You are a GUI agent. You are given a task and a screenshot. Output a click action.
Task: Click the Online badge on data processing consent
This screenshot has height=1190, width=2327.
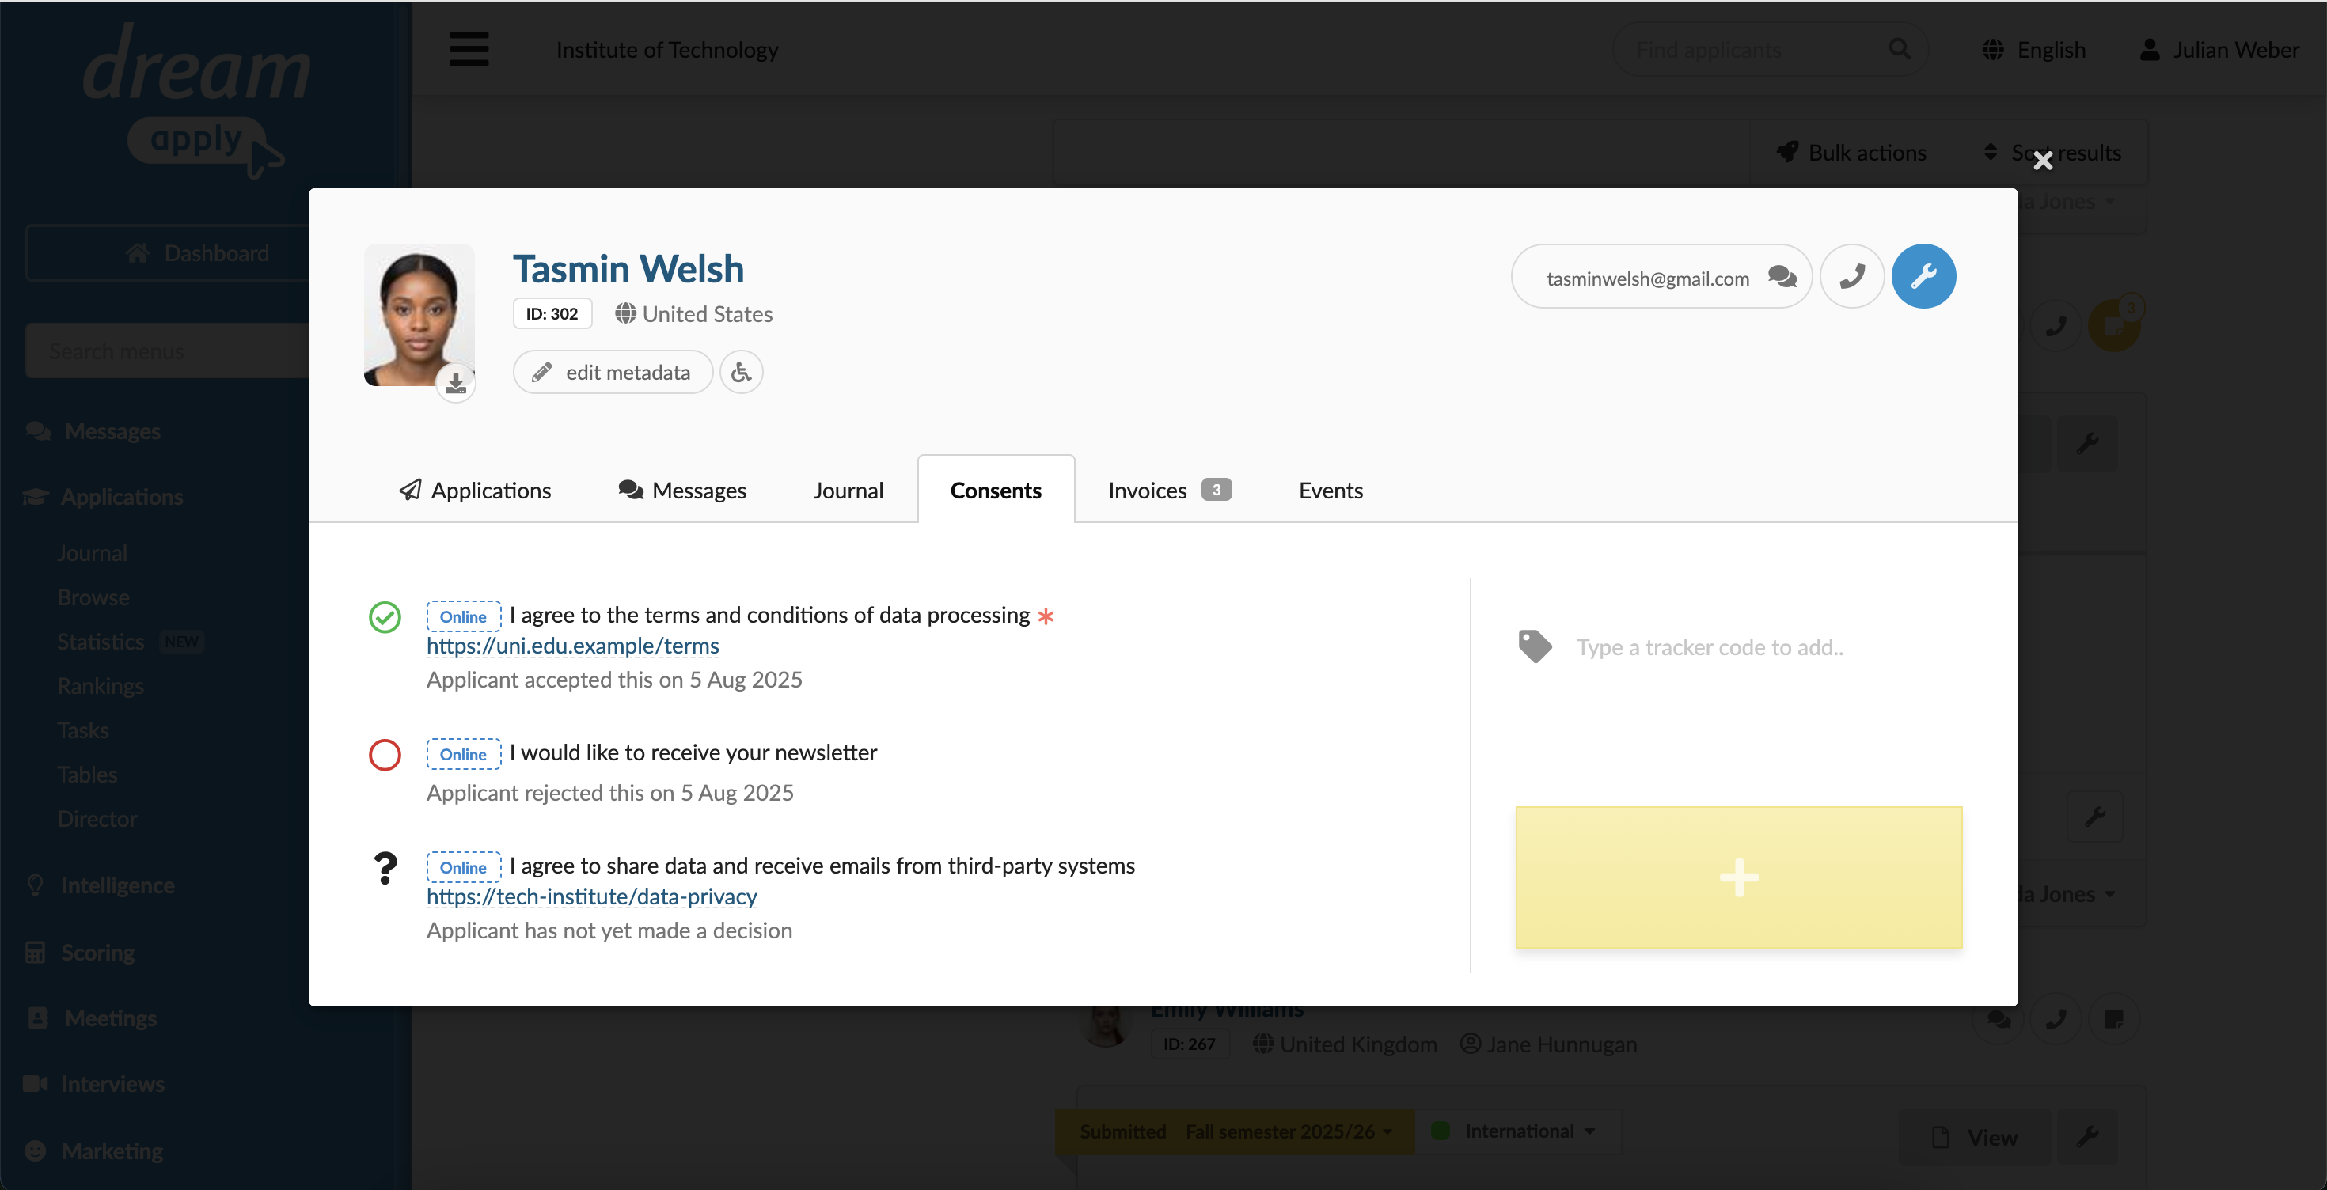tap(463, 616)
